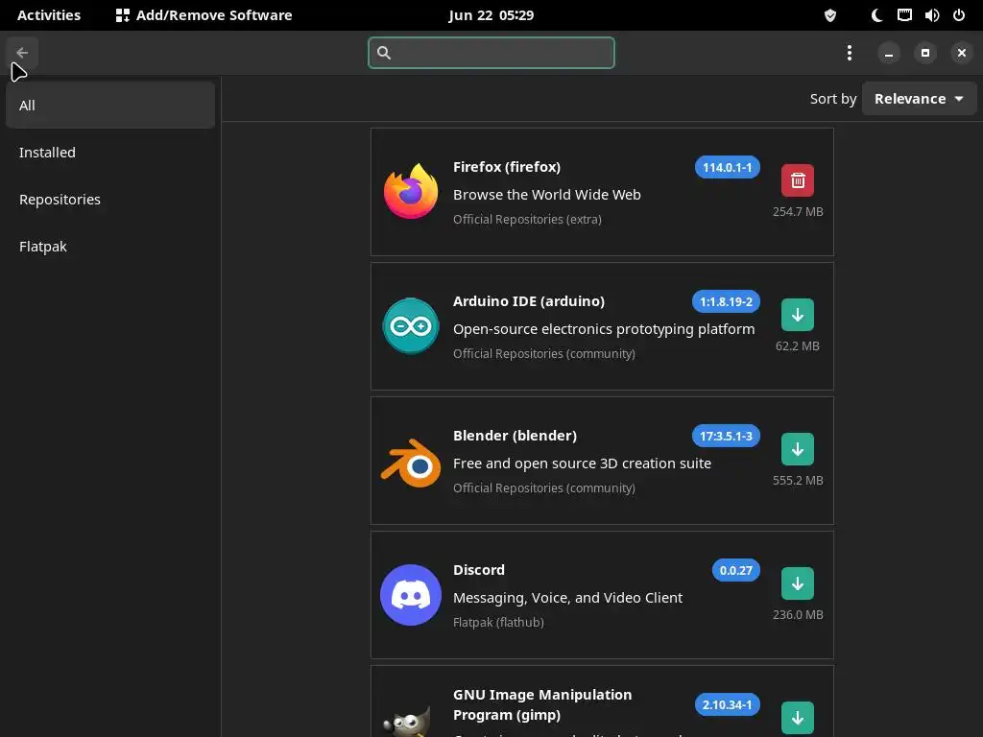This screenshot has height=737, width=983.
Task: Click 'Flatpak (flathub)' source label
Action: (498, 622)
